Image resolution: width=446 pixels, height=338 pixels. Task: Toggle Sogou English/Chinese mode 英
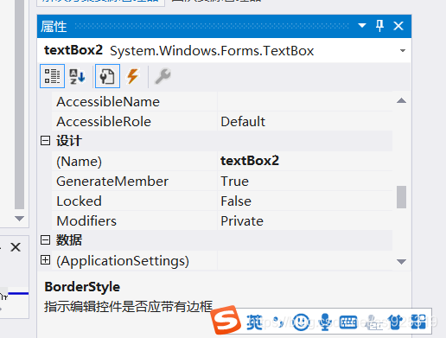pyautogui.click(x=254, y=322)
